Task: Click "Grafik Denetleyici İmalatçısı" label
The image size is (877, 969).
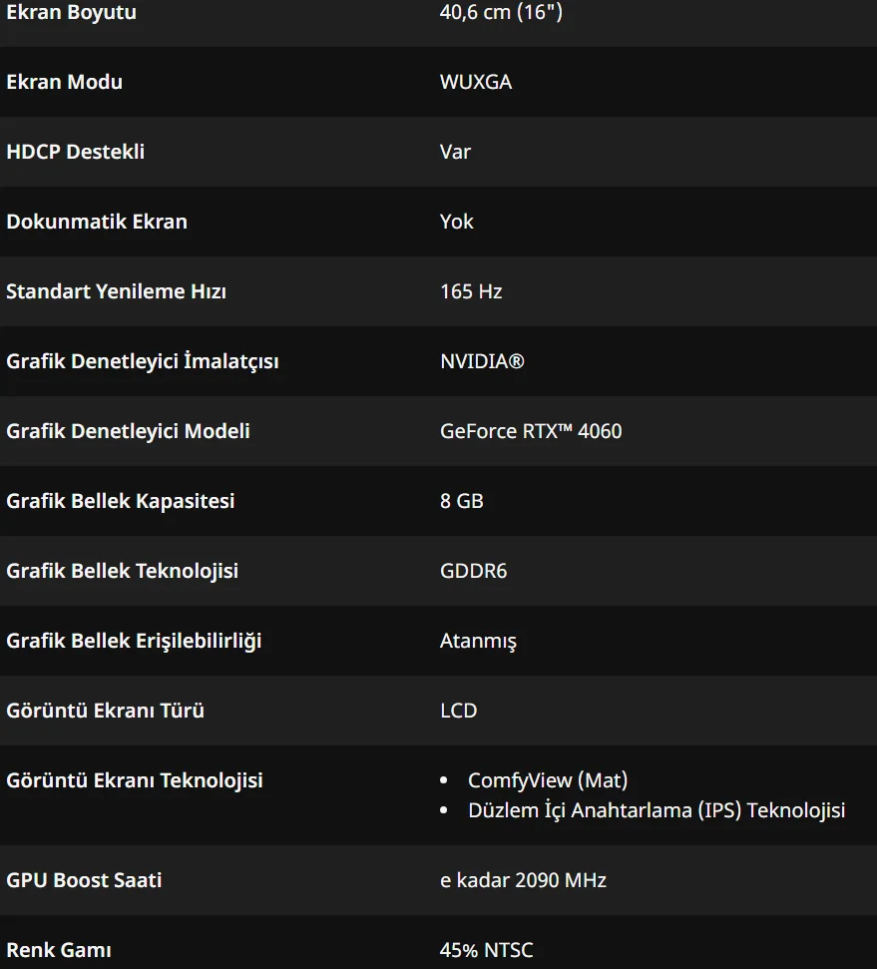Action: coord(143,361)
